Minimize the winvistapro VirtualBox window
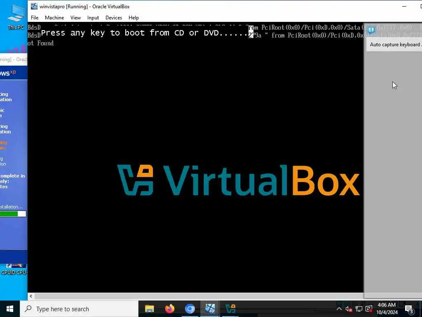This screenshot has height=317, width=422. pyautogui.click(x=404, y=6)
